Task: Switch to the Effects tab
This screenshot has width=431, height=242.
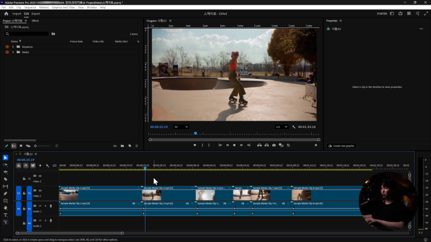Action: (x=35, y=20)
